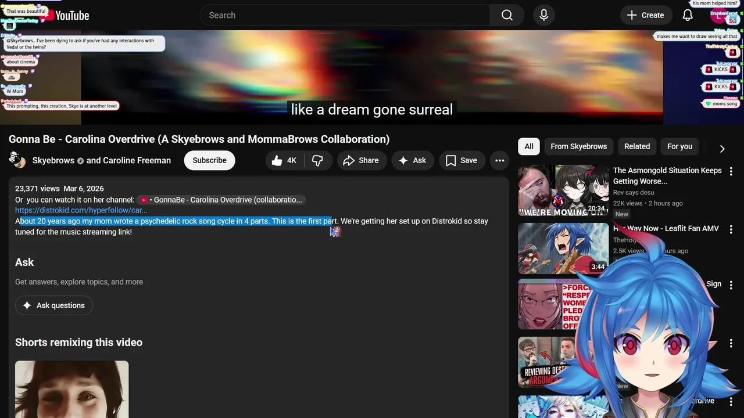Save the video to a playlist

tap(462, 161)
